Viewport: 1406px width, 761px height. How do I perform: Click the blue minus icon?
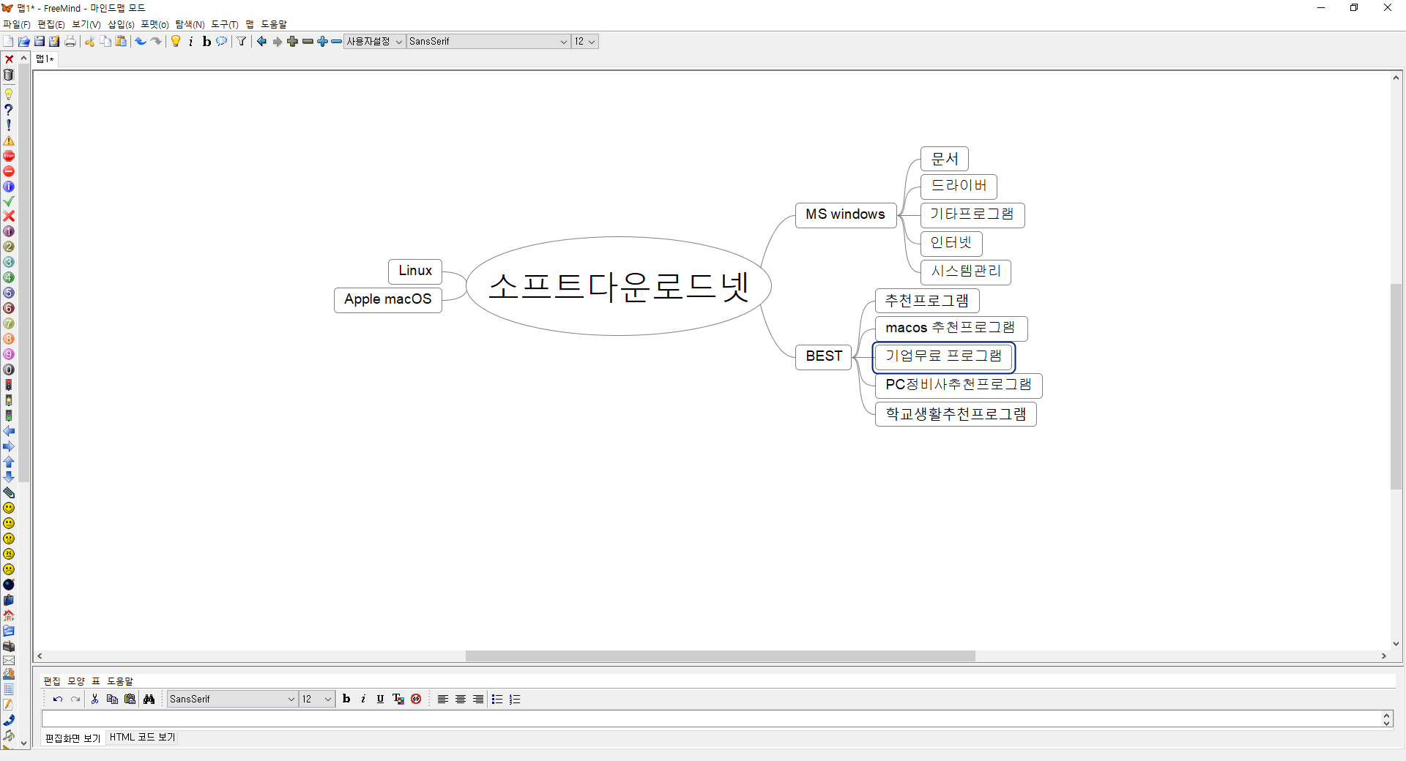pos(336,42)
